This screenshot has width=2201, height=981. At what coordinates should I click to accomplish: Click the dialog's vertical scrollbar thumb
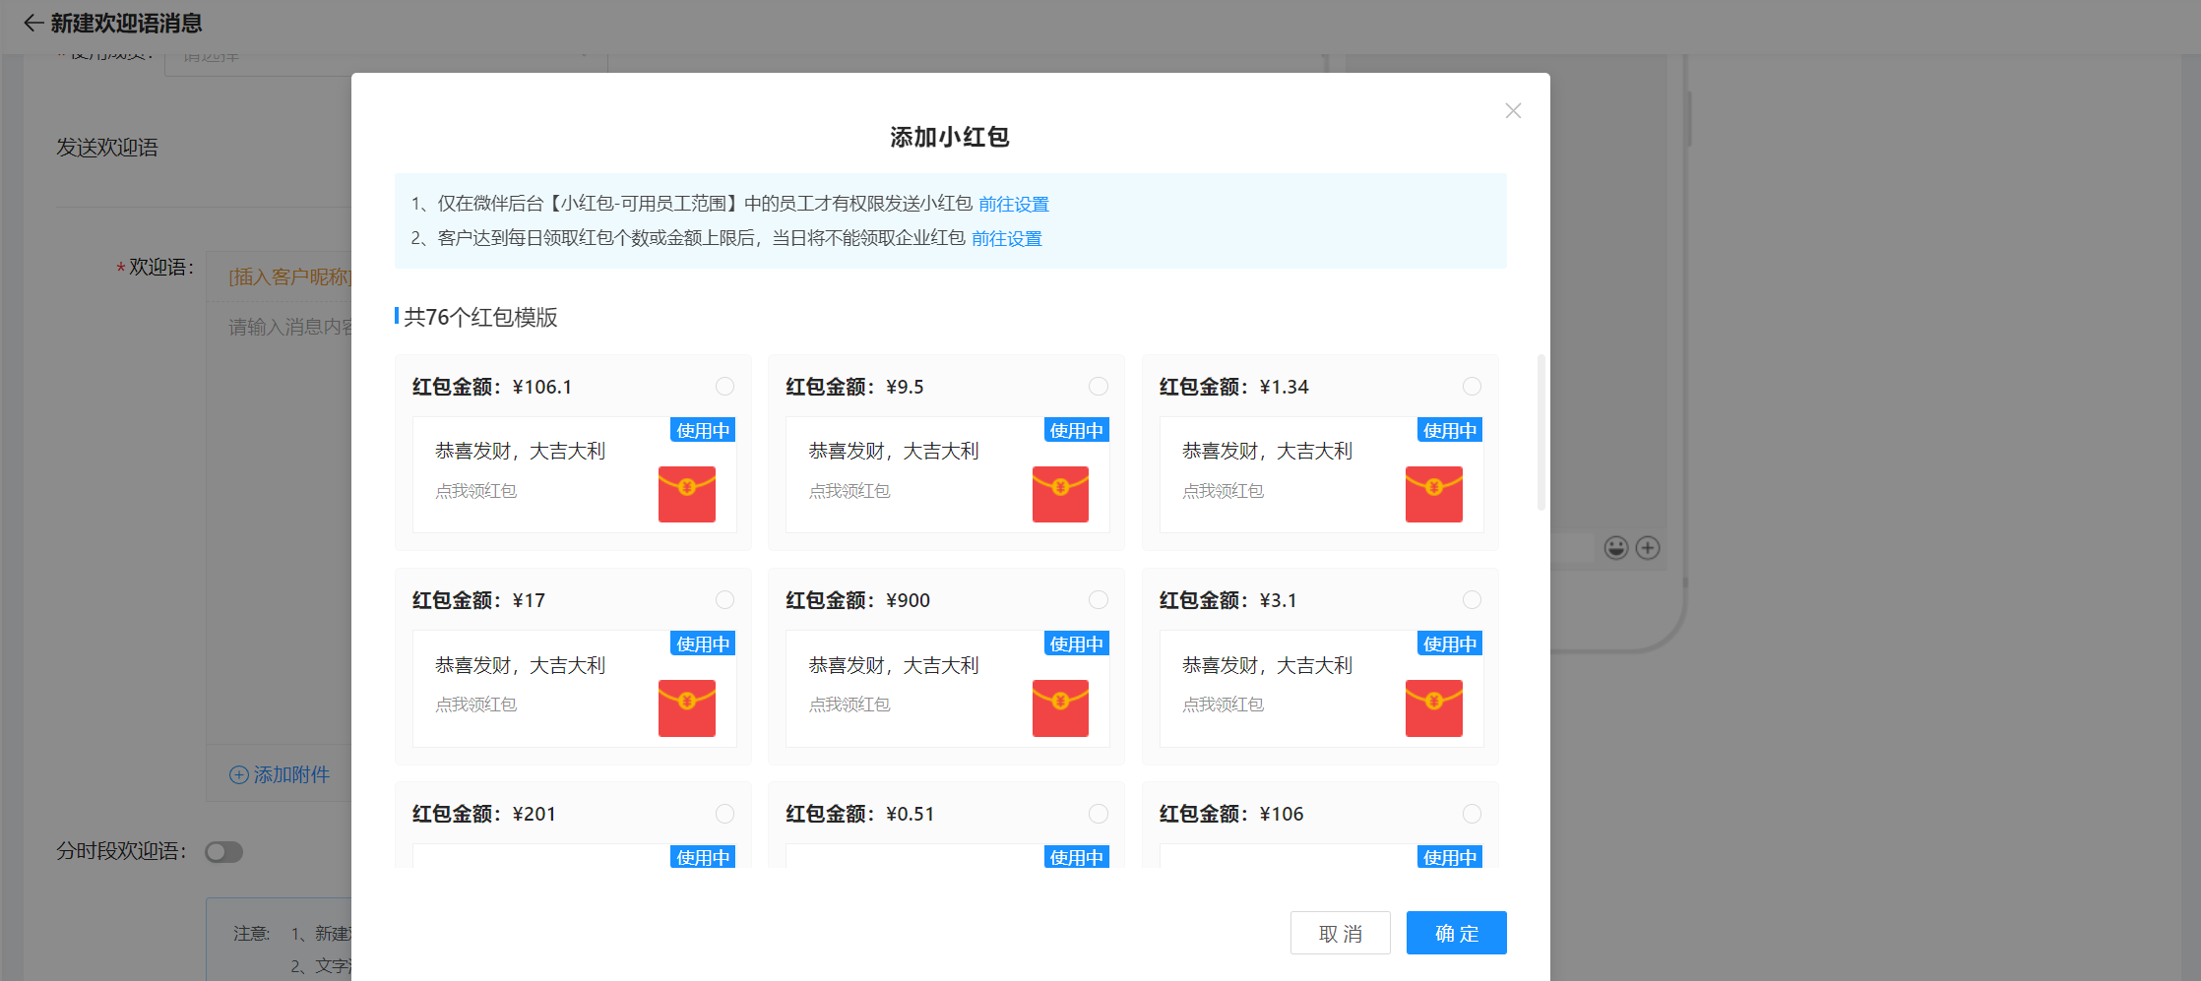click(x=1541, y=433)
